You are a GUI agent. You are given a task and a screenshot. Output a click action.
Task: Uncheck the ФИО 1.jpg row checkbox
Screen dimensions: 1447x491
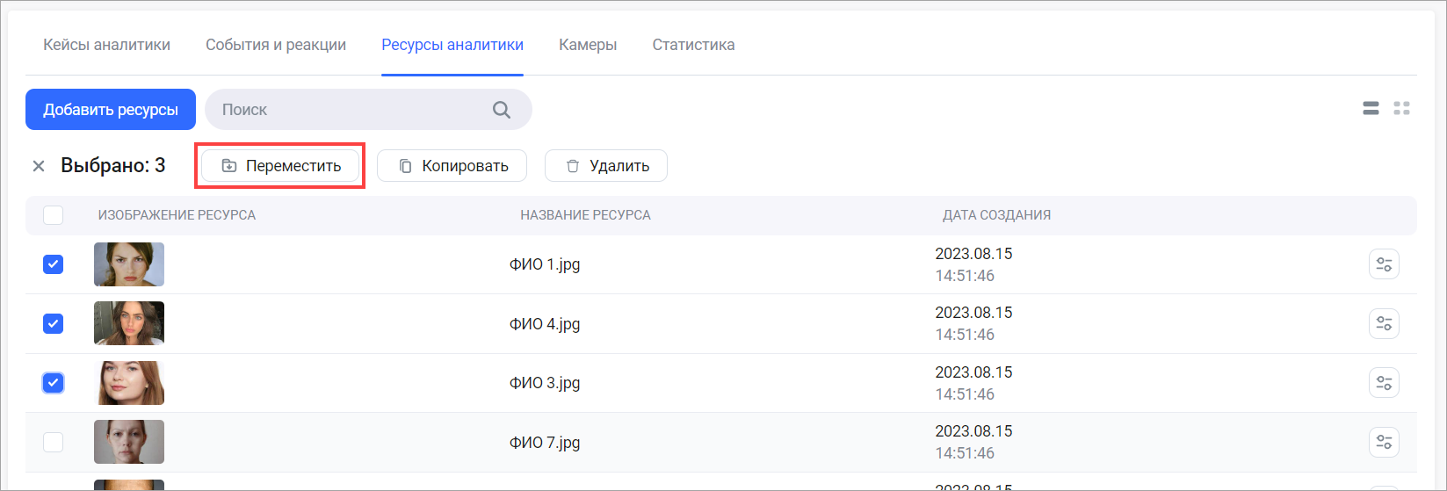click(x=54, y=264)
